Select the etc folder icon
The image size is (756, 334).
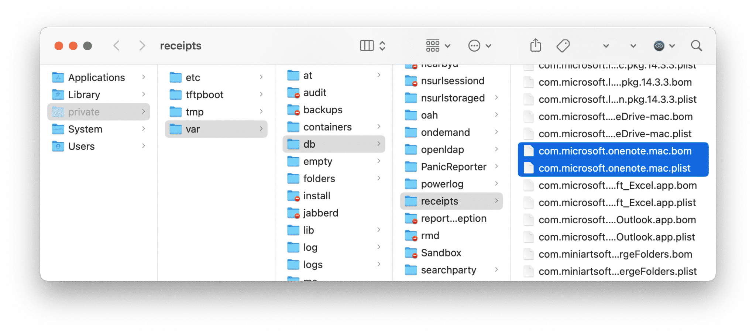pos(175,78)
